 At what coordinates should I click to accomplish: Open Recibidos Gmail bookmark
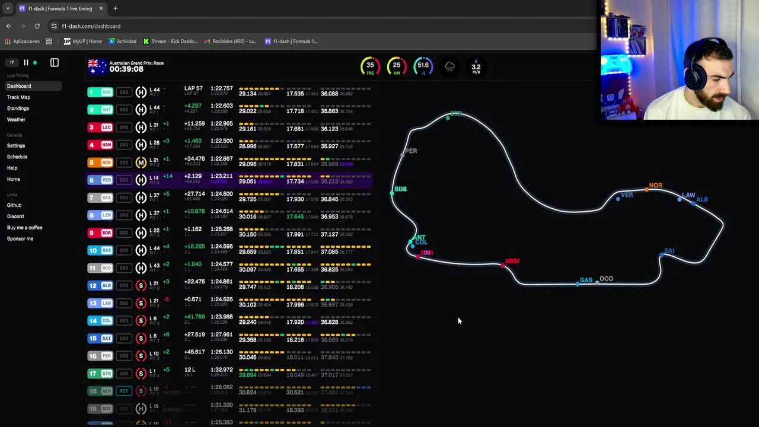point(230,42)
